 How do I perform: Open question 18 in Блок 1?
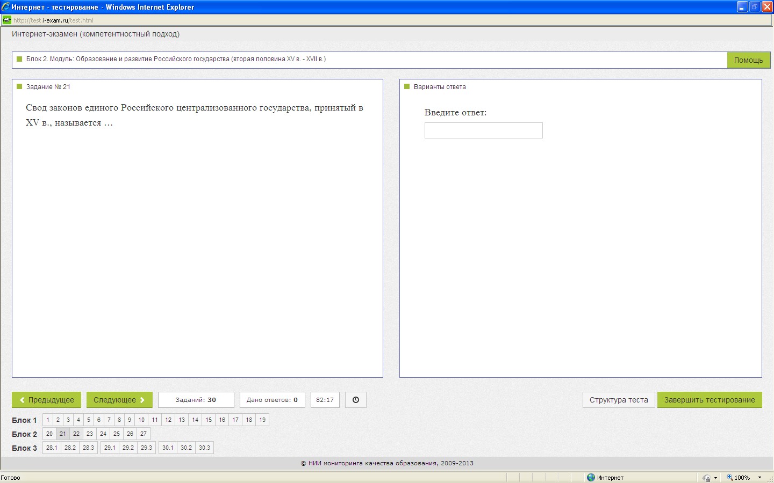249,420
